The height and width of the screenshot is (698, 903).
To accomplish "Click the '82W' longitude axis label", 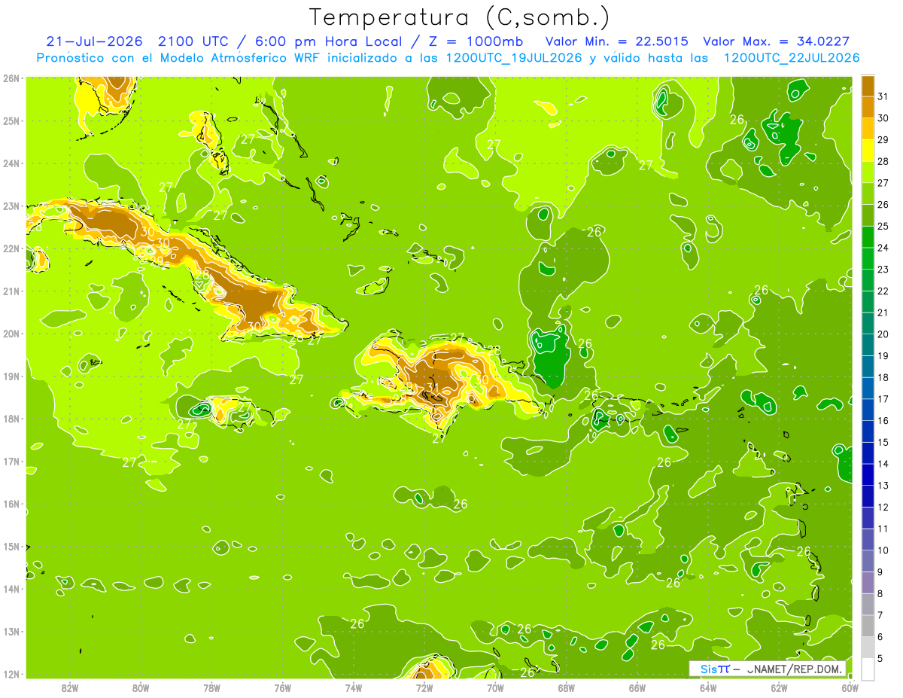I will (70, 688).
